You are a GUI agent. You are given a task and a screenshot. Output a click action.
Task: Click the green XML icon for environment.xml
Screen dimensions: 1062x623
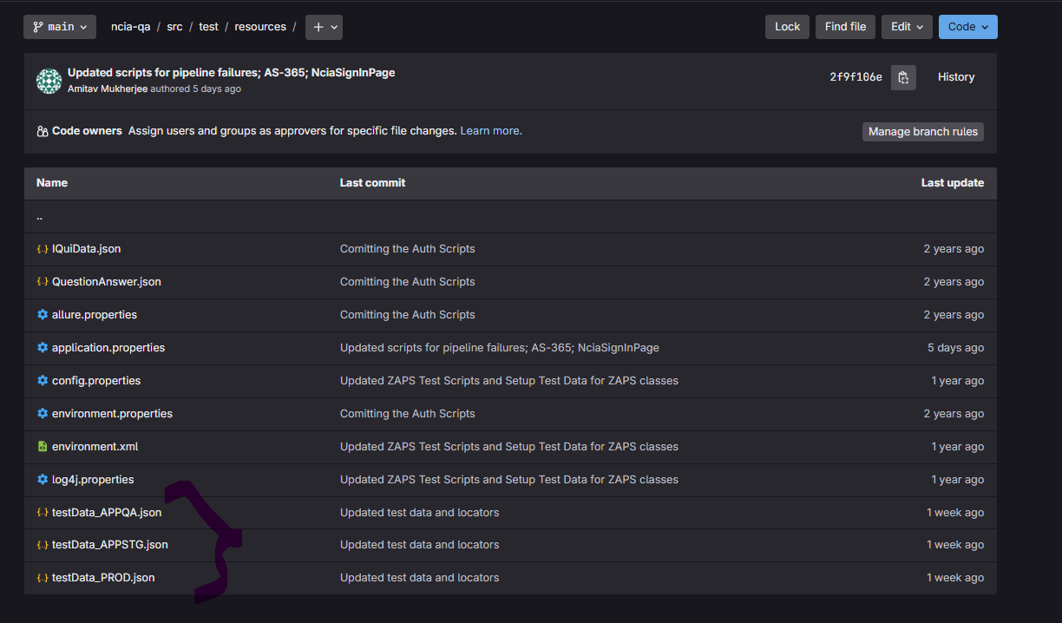click(43, 447)
